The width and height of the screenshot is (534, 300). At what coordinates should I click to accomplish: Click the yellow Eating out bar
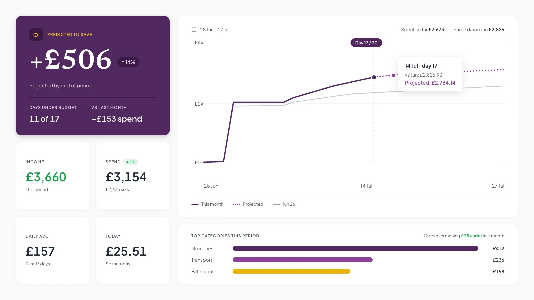(291, 271)
